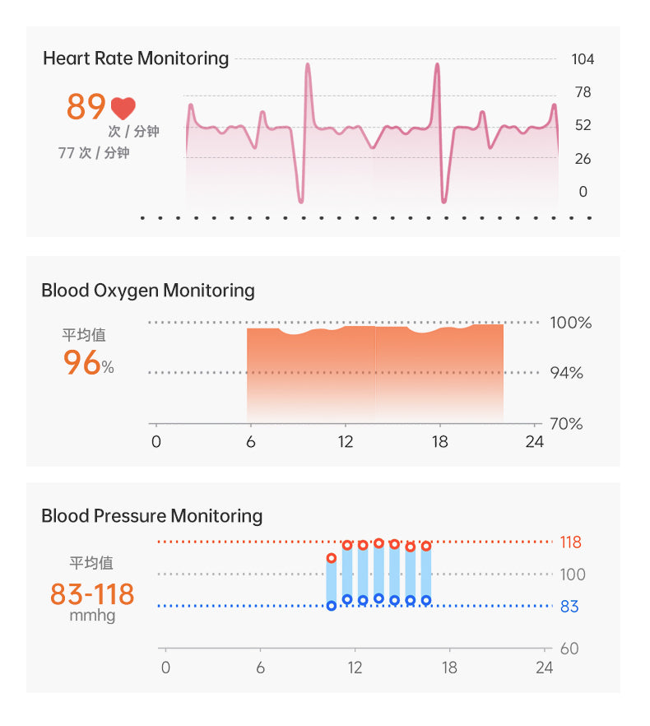This screenshot has width=650, height=726.
Task: Select the orange 96% average oxygen value
Action: [88, 363]
